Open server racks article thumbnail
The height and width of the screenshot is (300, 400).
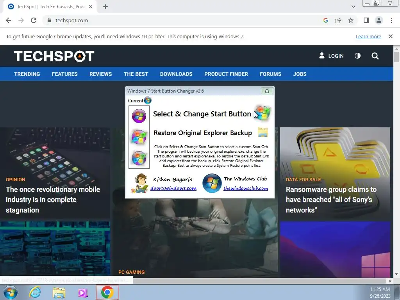click(55, 248)
